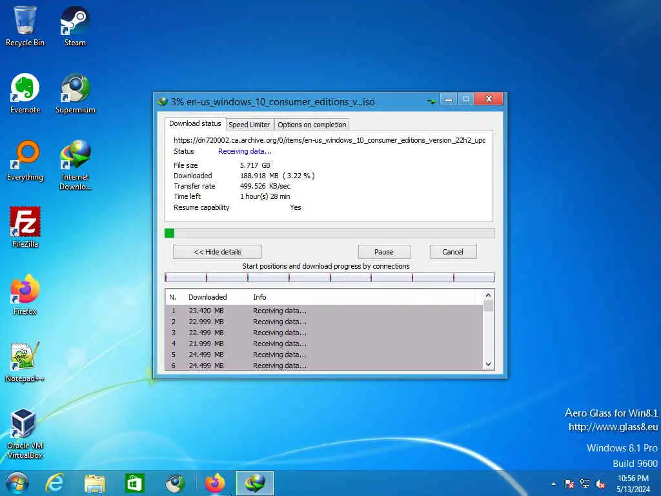Open the Start menu orb
This screenshot has height=496, width=661.
point(17,483)
